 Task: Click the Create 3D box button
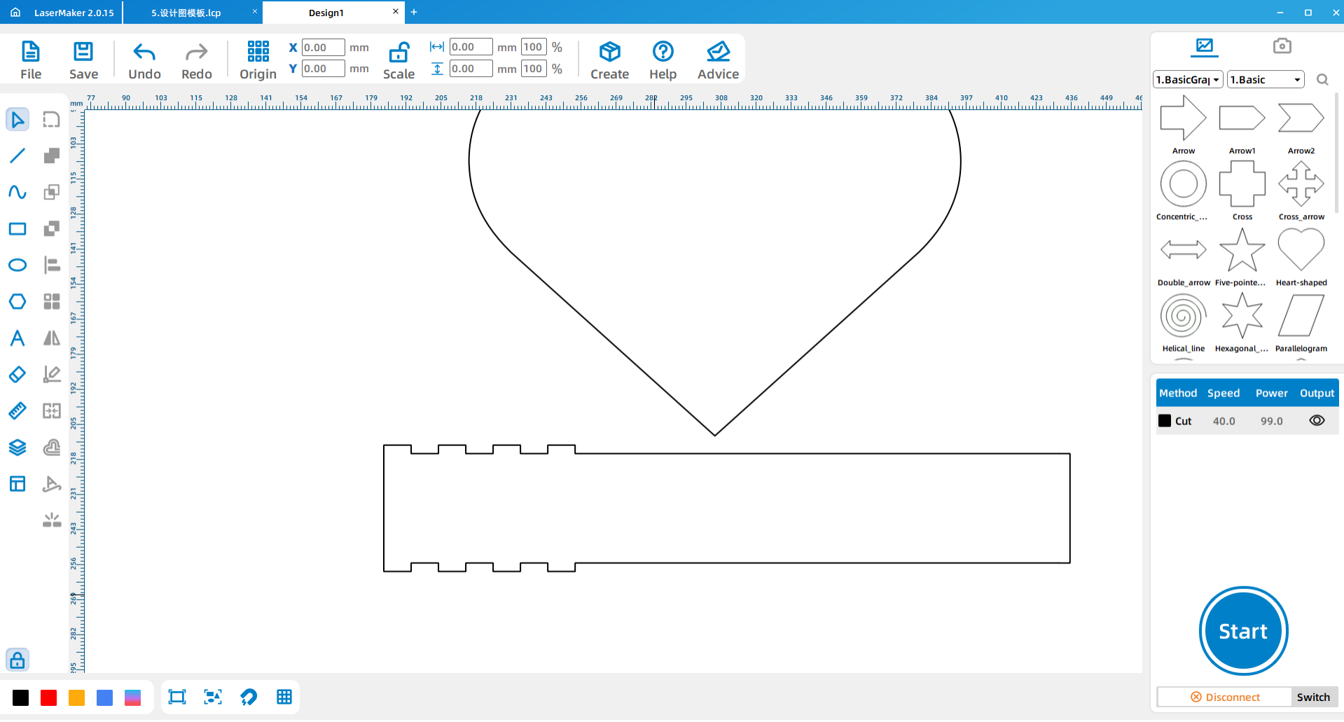(x=609, y=60)
